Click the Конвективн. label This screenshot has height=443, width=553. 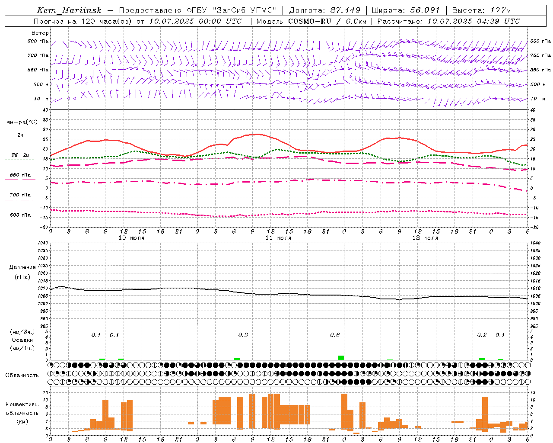[22, 404]
